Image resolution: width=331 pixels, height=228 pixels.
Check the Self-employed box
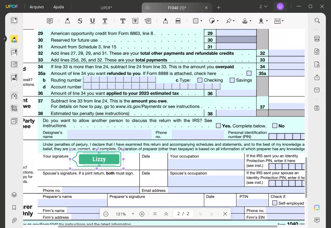(275, 203)
